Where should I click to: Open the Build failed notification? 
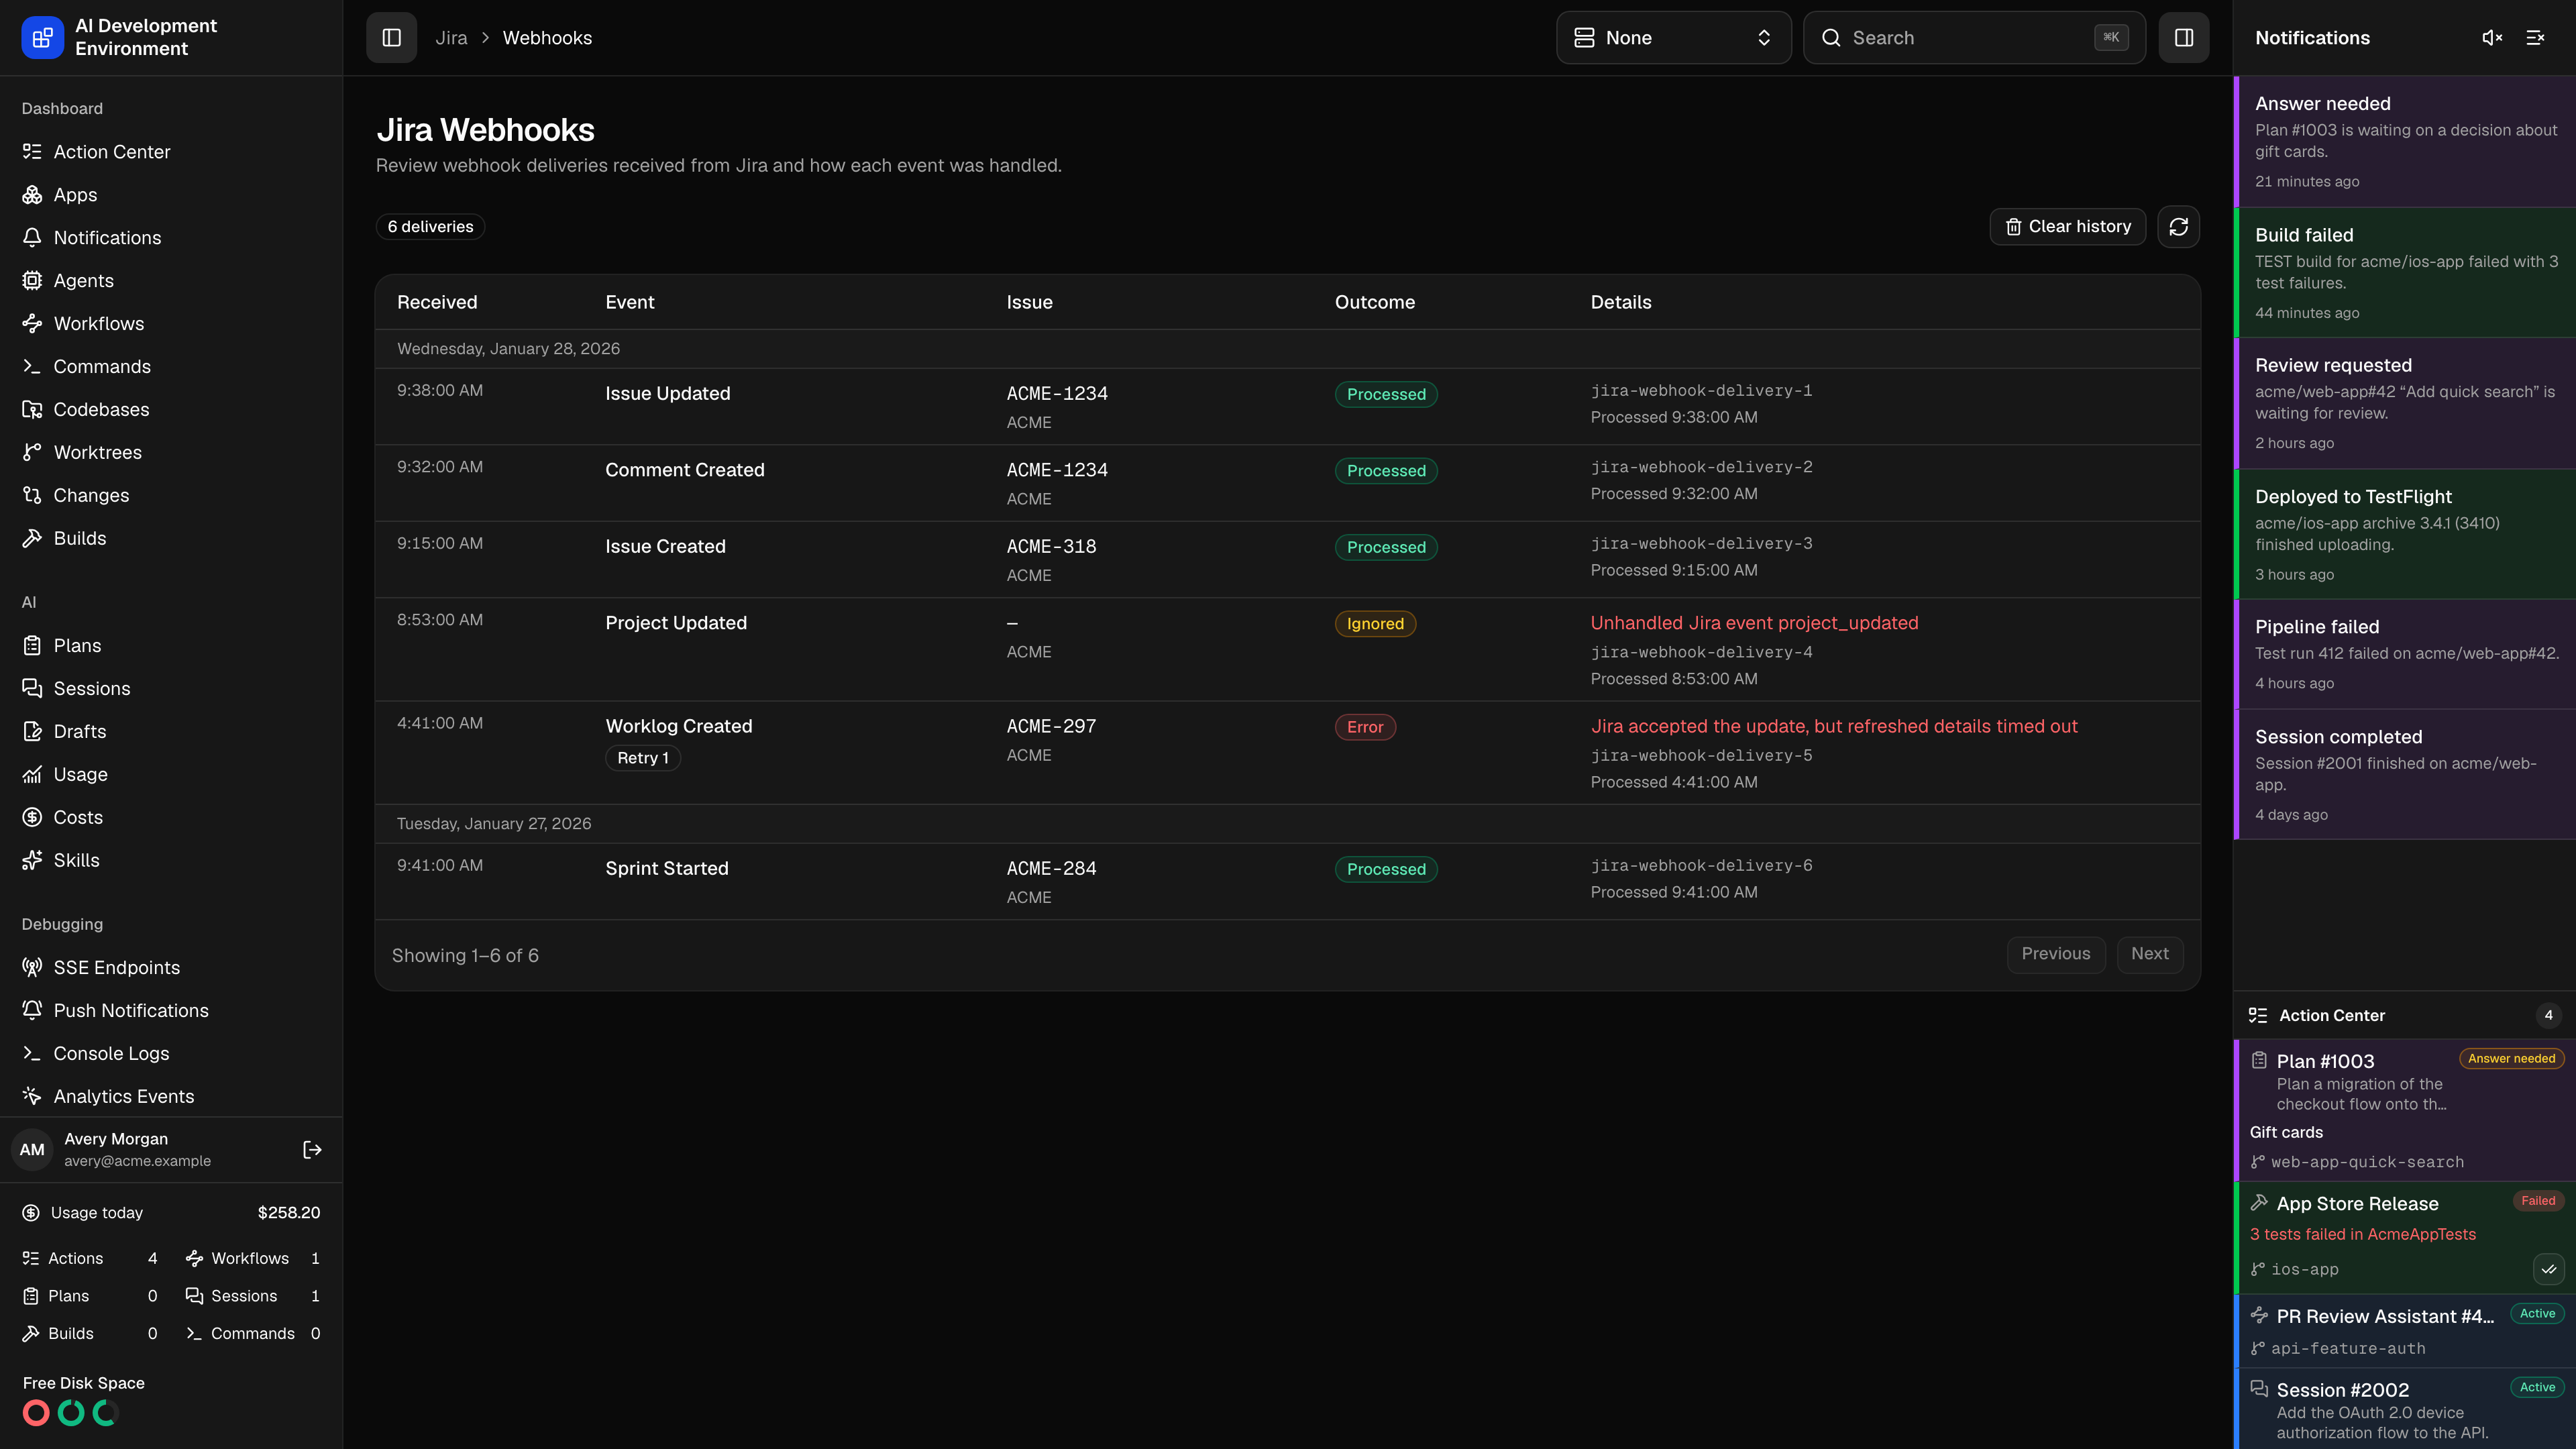point(2405,273)
